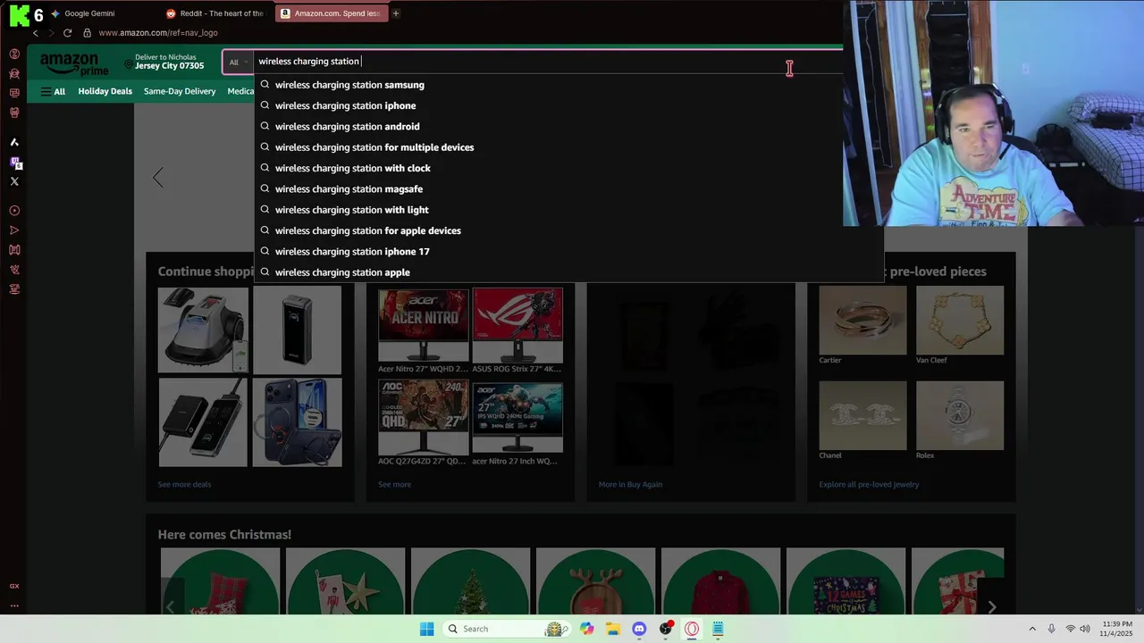Click the taskbar clock showing 11:39 PM
The width and height of the screenshot is (1144, 643).
1117,629
